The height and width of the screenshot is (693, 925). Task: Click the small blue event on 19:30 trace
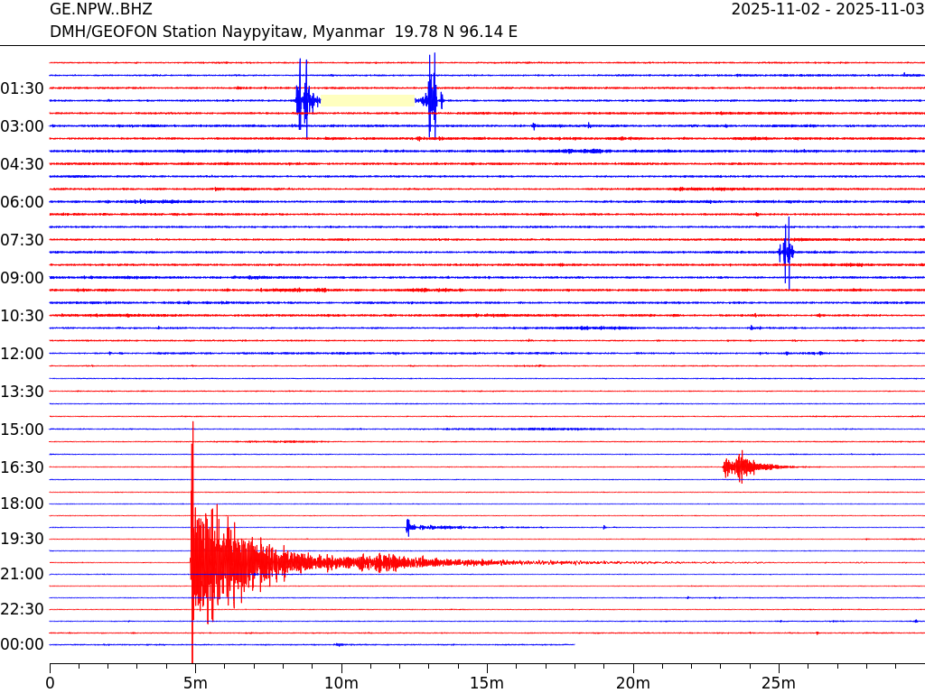tap(409, 527)
